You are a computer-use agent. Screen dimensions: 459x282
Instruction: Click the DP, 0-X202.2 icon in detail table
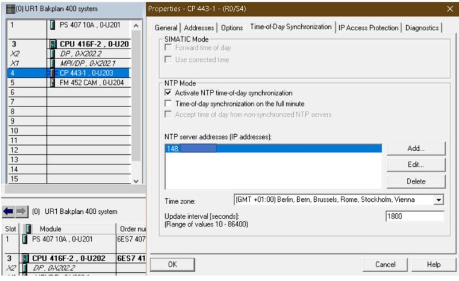pyautogui.click(x=25, y=268)
